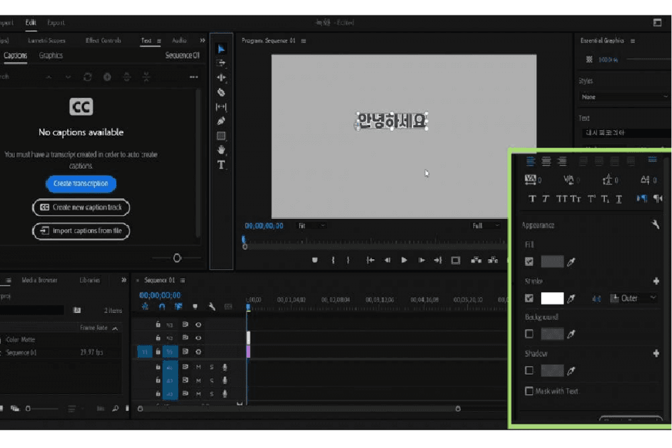The width and height of the screenshot is (672, 448).
Task: Switch to the Edit workspace tab
Action: pos(30,23)
